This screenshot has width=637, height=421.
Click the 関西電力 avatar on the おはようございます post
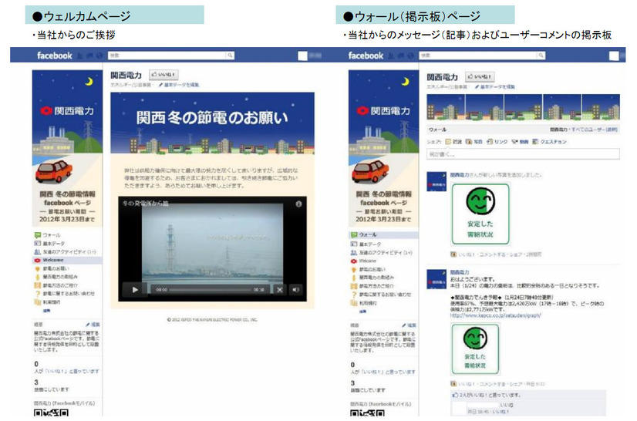click(436, 279)
